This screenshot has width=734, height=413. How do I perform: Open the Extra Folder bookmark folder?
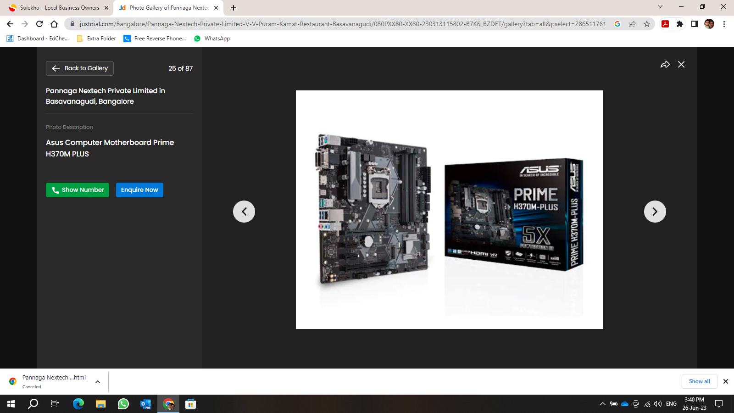[96, 39]
